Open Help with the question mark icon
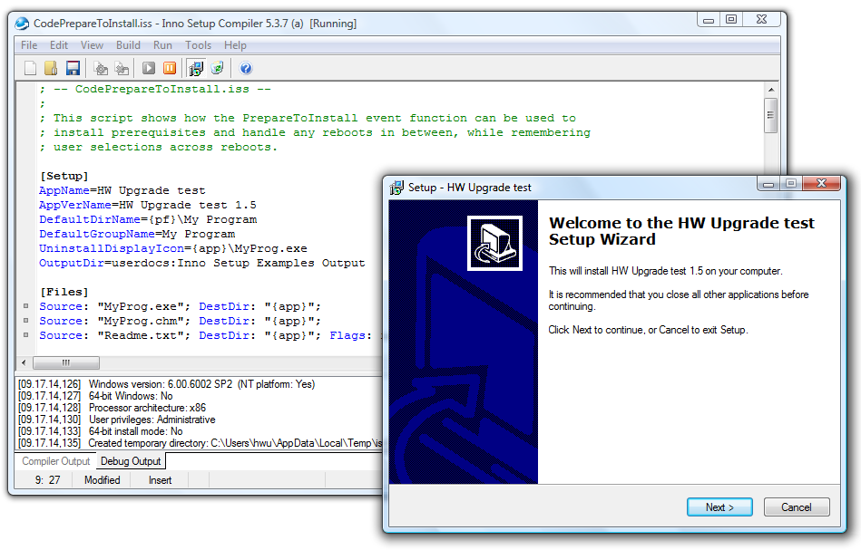The height and width of the screenshot is (550, 861). [246, 68]
